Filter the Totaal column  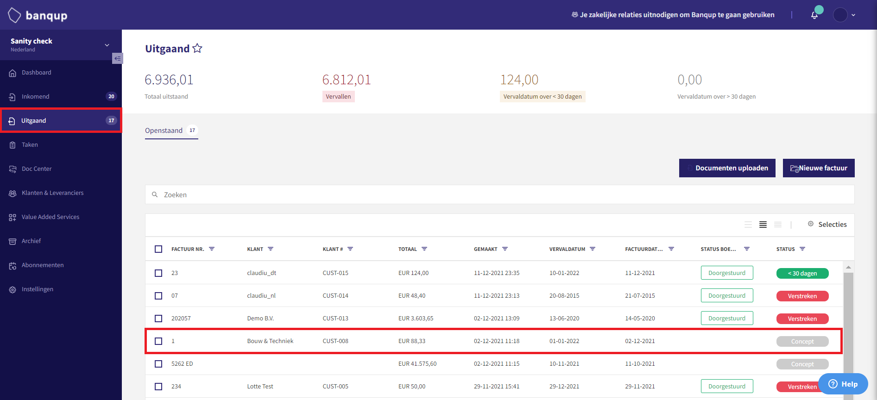point(424,249)
